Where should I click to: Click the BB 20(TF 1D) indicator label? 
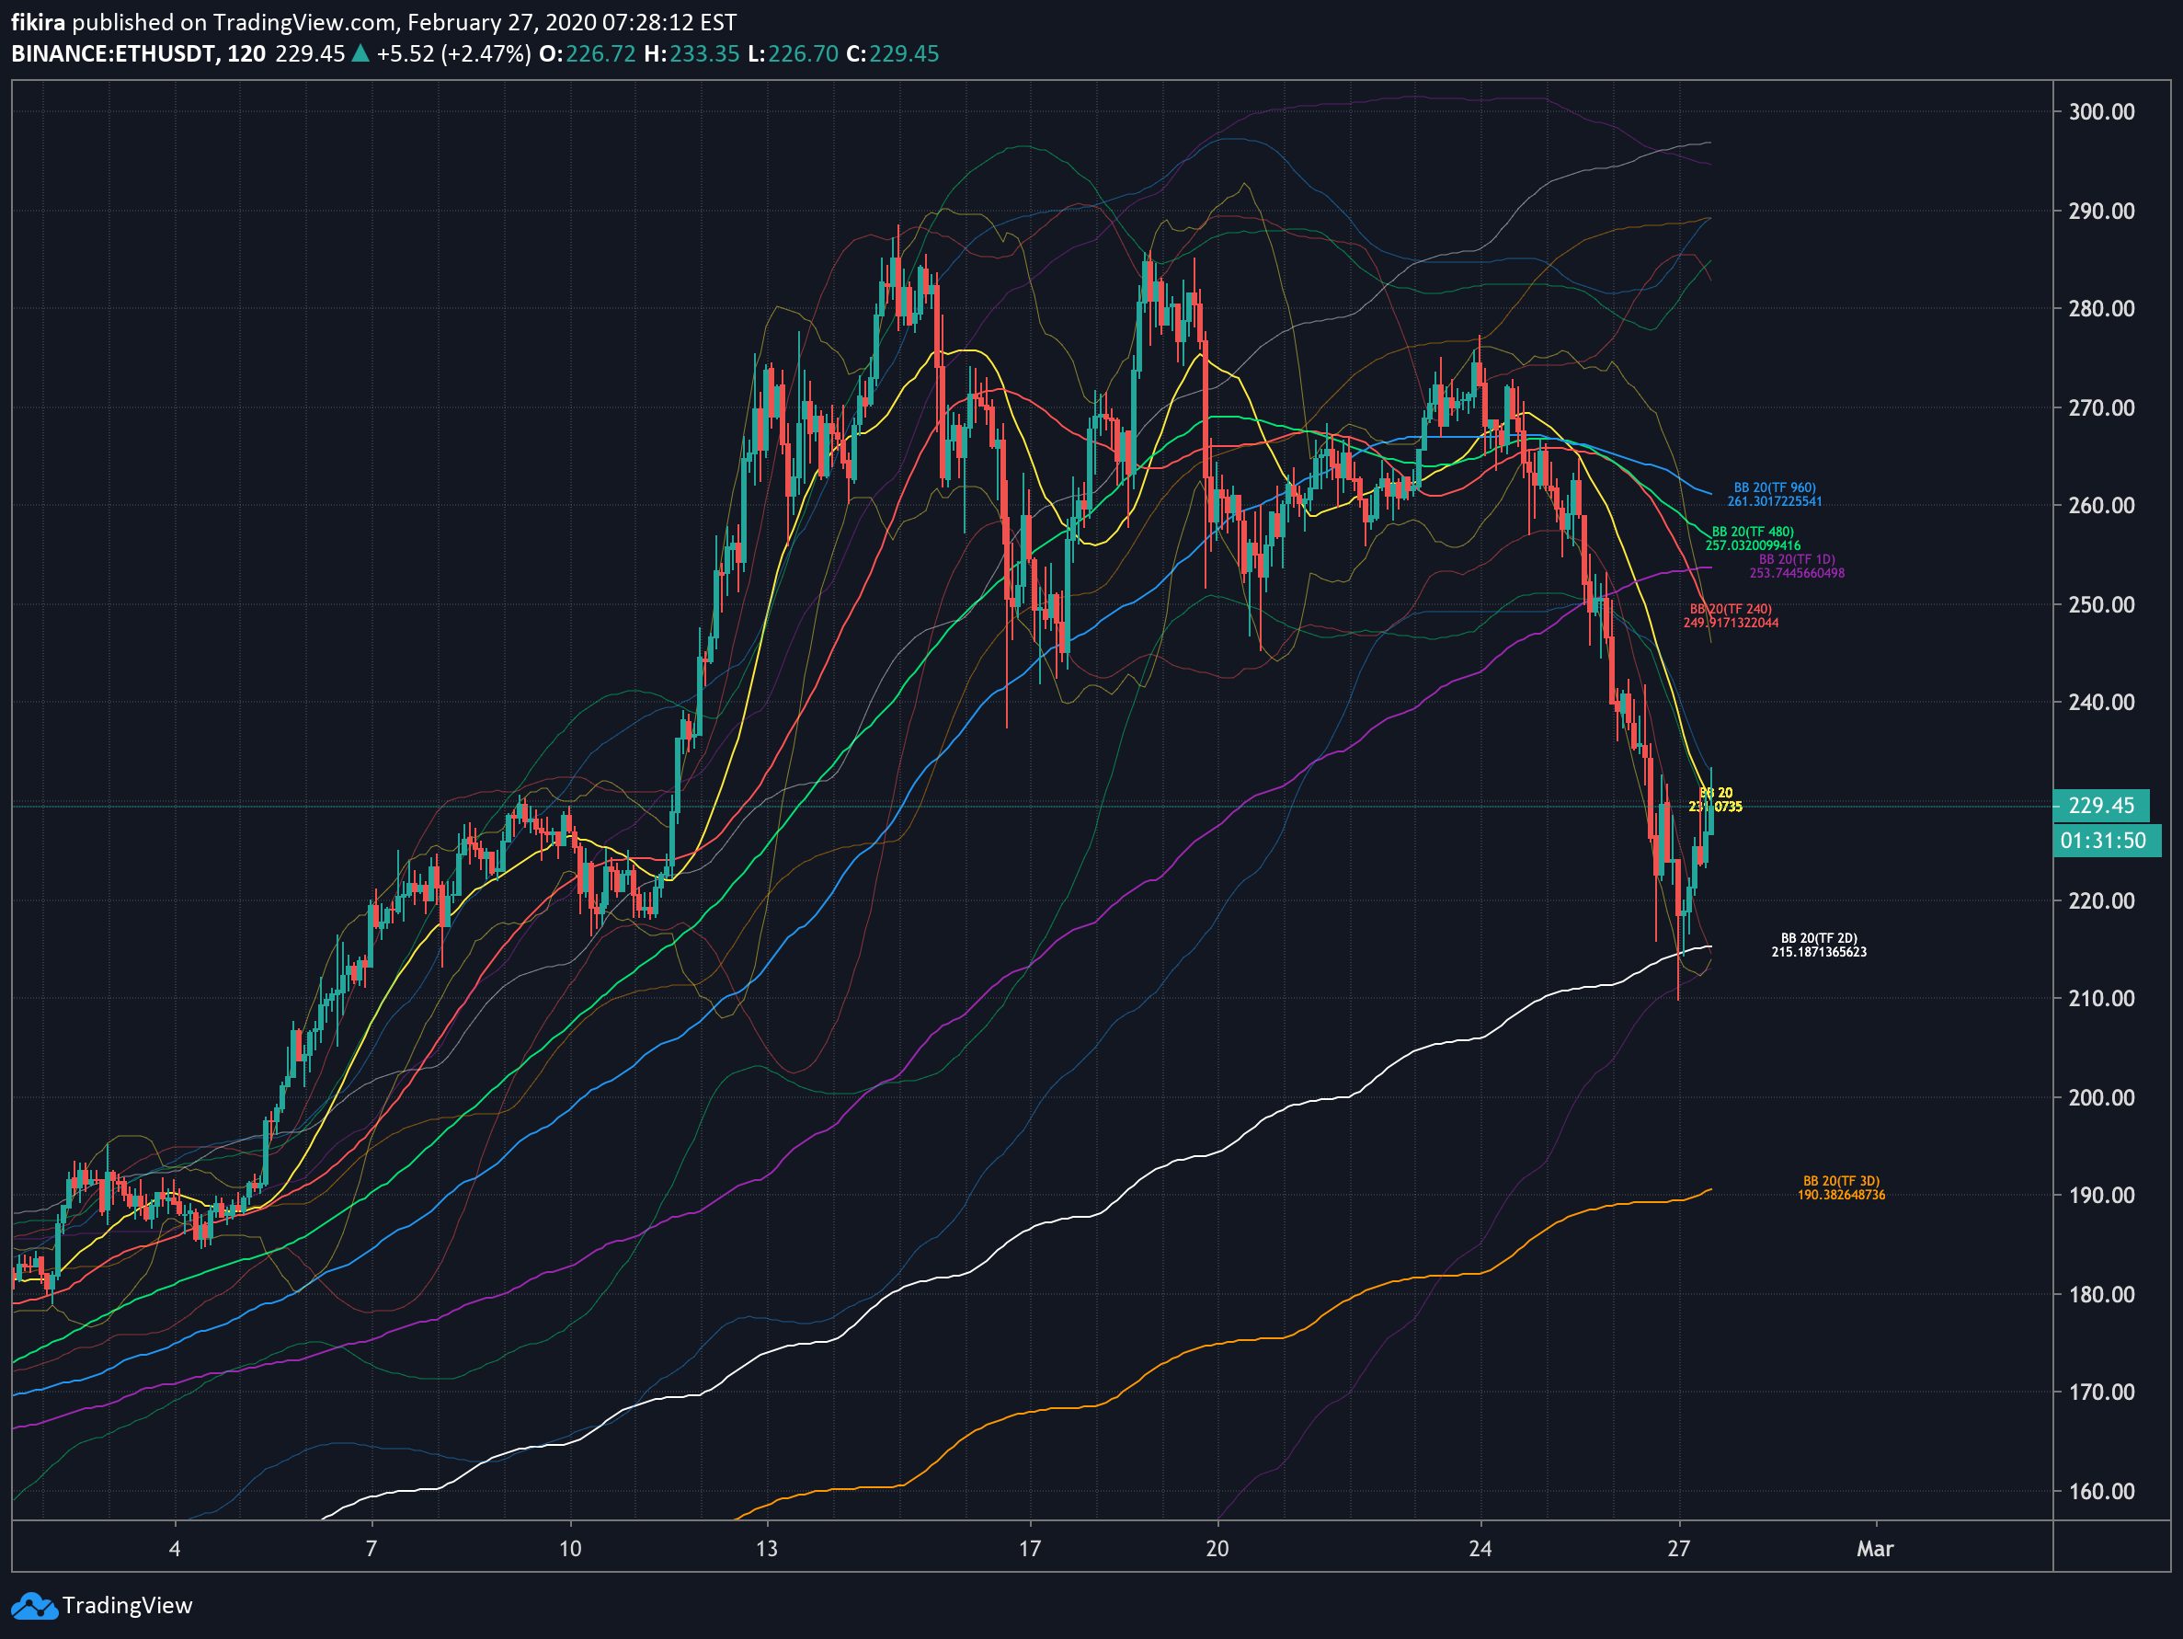pos(1797,560)
